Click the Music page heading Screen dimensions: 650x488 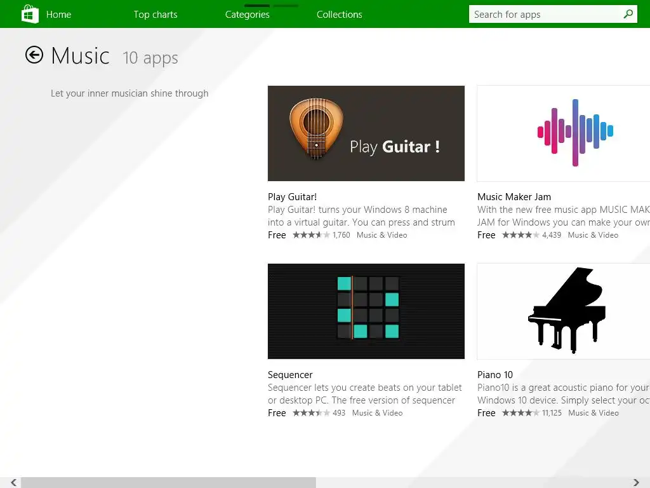(81, 56)
